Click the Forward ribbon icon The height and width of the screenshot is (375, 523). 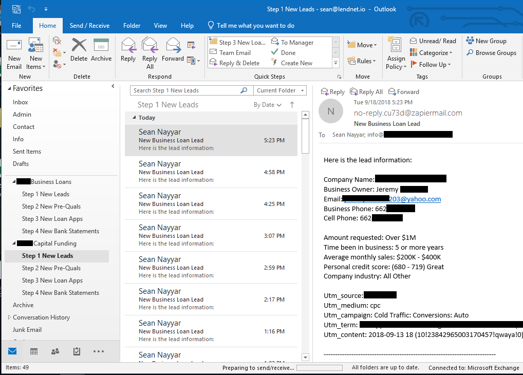(x=173, y=50)
